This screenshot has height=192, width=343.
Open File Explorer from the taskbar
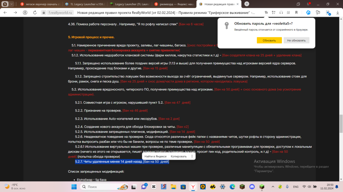coord(174,187)
